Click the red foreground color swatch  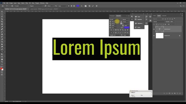click(x=1, y=68)
